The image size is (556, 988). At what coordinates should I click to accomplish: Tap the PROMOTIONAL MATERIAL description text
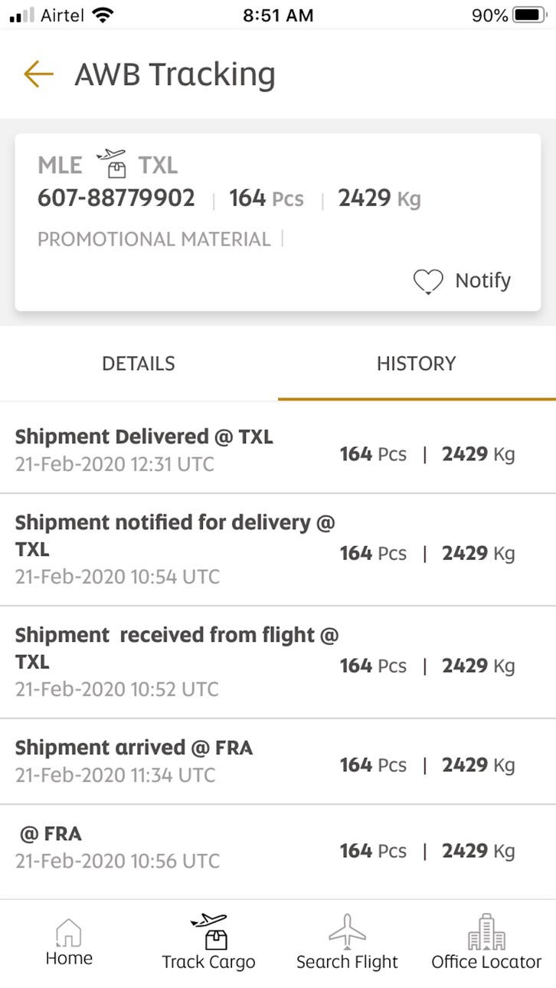(154, 240)
